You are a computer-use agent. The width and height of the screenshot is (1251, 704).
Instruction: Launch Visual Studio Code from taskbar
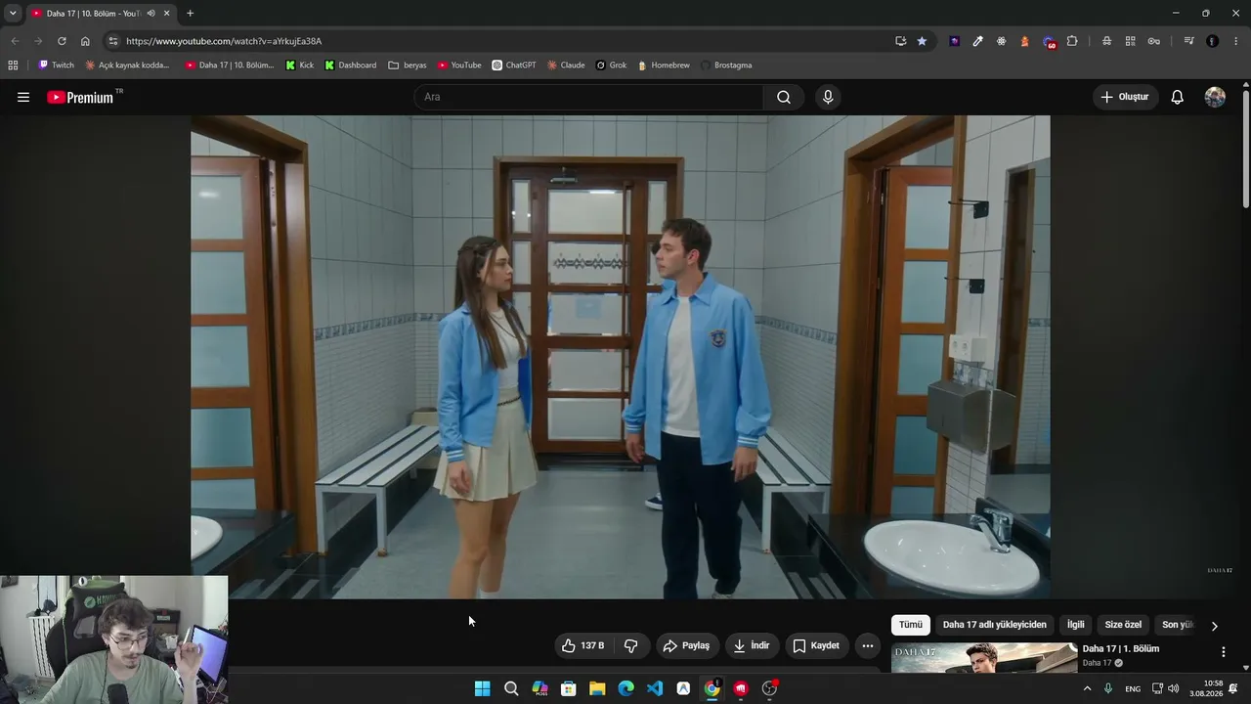coord(655,688)
